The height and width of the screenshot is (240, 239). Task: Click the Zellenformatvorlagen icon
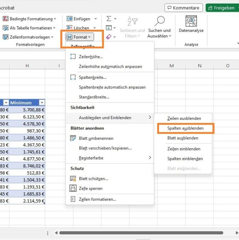click(6, 37)
